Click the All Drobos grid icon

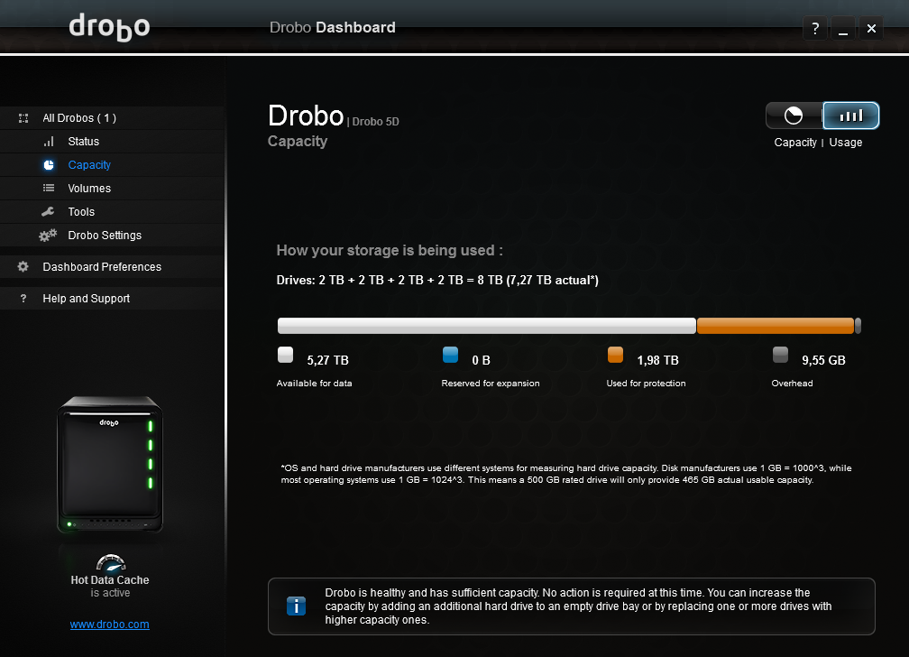pyautogui.click(x=23, y=118)
